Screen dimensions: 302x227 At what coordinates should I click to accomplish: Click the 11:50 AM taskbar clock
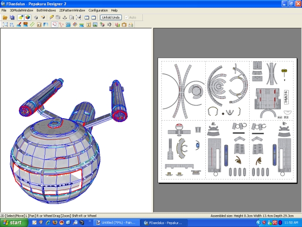click(x=291, y=223)
